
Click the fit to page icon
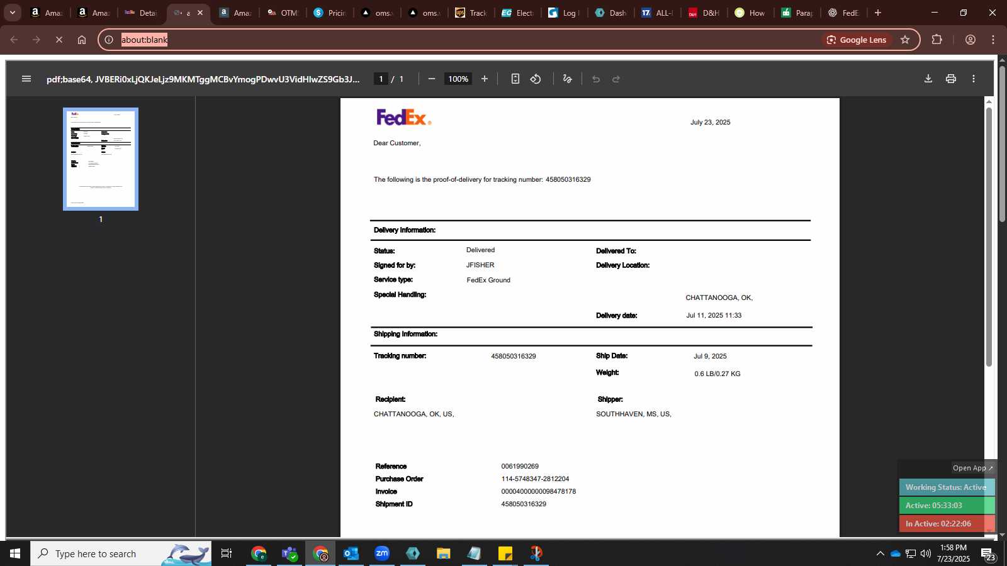(515, 79)
